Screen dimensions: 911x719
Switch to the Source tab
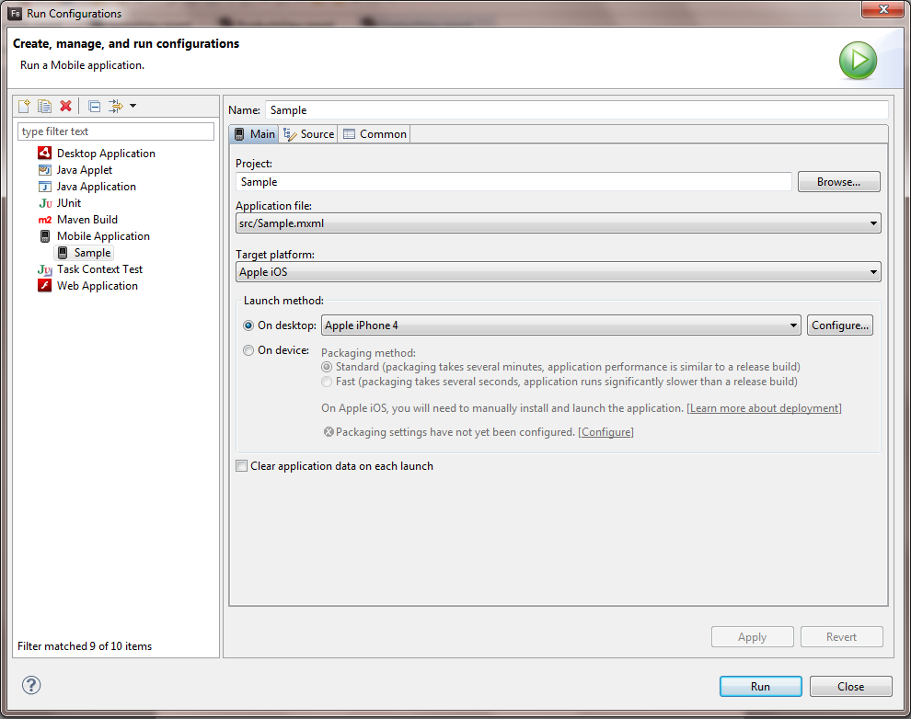click(308, 134)
